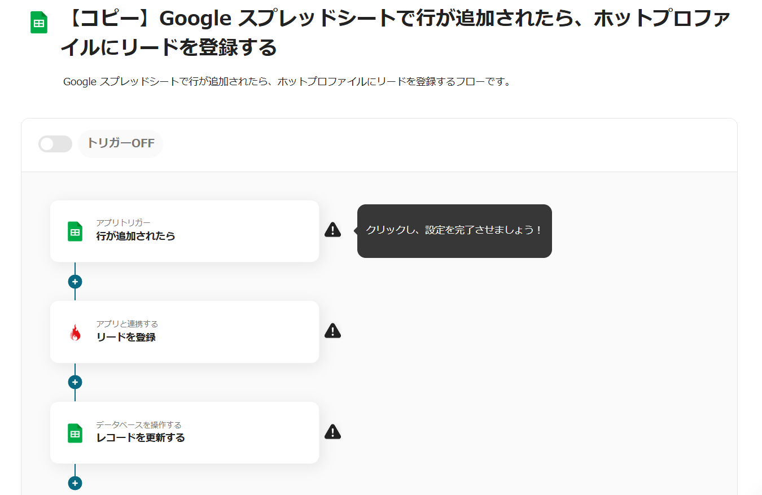Open the レコードを更新する step
762x495 pixels.
185,433
